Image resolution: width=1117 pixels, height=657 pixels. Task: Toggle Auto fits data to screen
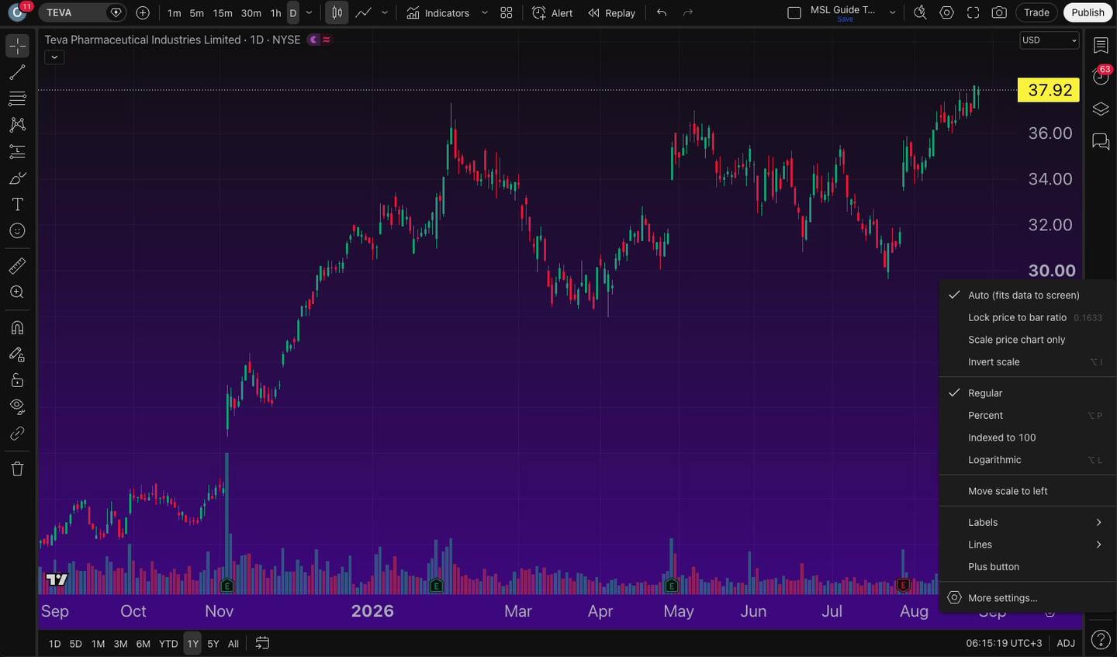pyautogui.click(x=1028, y=296)
